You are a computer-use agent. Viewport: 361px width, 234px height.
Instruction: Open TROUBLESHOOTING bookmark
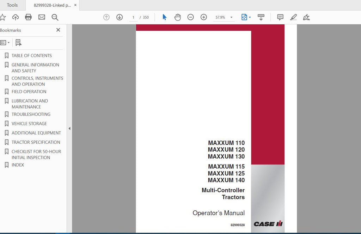31,114
